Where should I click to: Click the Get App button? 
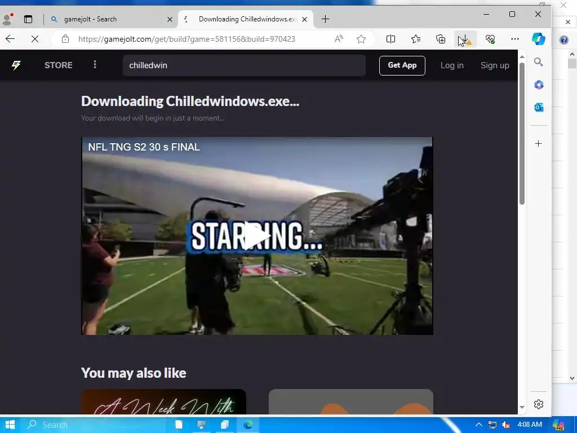tap(402, 65)
